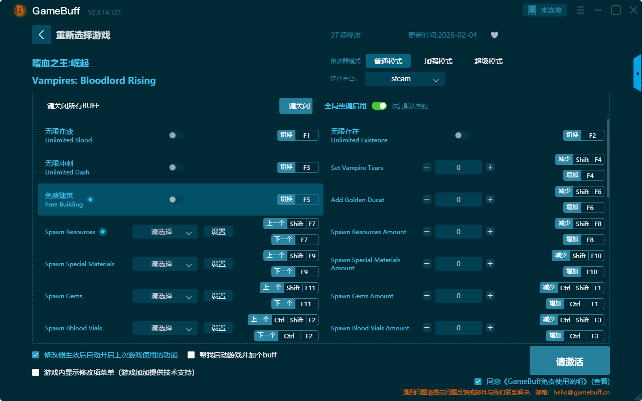Screen dimensions: 642x401
Task: Select the 超级模式 mode tab
Action: click(488, 61)
